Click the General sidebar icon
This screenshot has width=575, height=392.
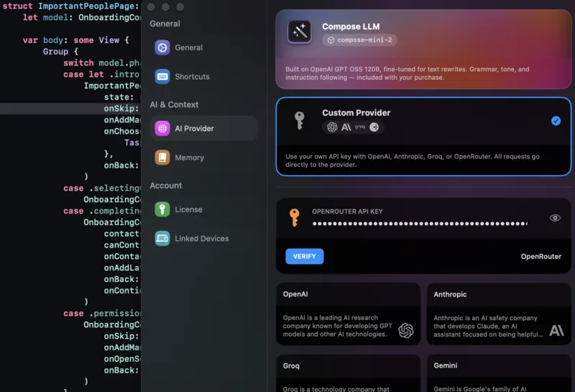(x=162, y=47)
